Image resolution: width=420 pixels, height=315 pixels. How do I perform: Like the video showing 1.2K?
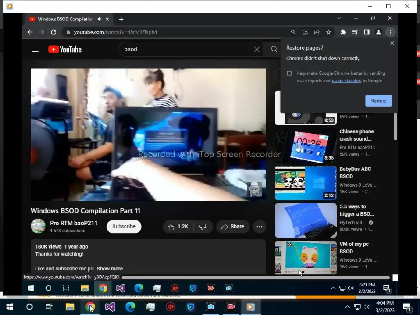178,226
